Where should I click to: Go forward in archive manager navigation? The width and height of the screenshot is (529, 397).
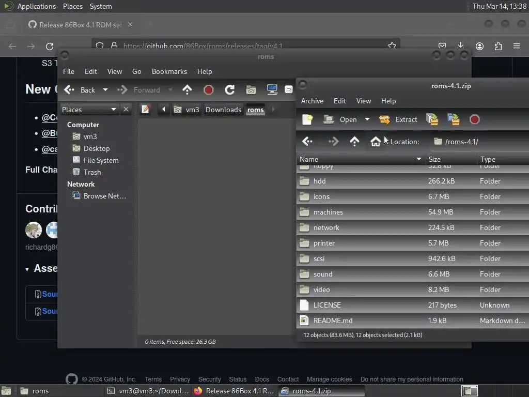[x=333, y=142]
